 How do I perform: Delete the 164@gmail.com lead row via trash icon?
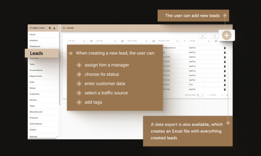[x=225, y=48]
